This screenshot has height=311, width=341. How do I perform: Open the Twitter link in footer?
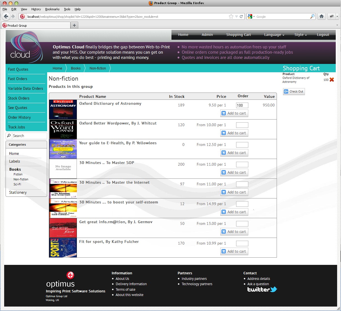262,289
